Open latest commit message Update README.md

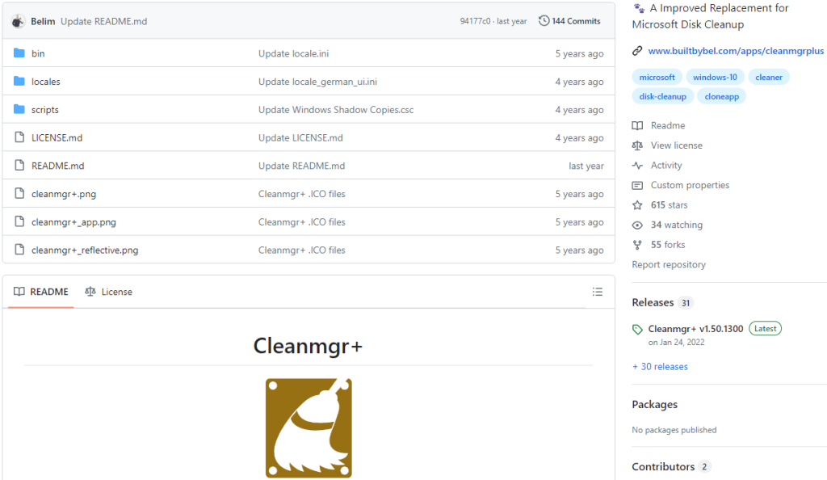(104, 21)
